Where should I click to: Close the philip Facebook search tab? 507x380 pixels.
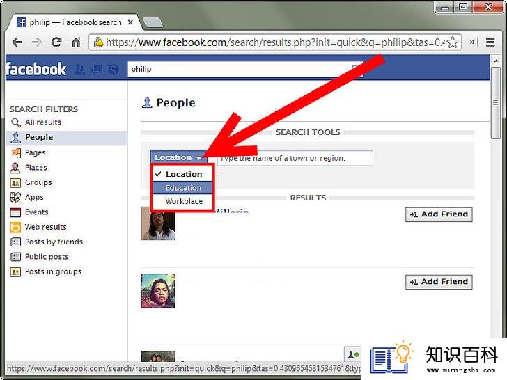130,22
